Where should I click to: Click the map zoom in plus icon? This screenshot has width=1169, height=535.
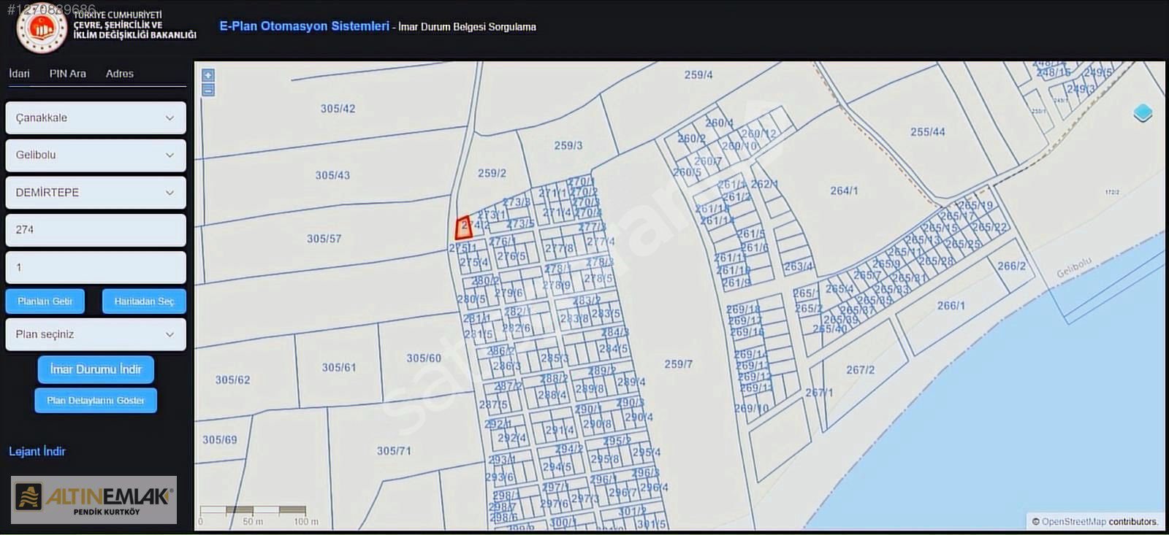tap(208, 75)
